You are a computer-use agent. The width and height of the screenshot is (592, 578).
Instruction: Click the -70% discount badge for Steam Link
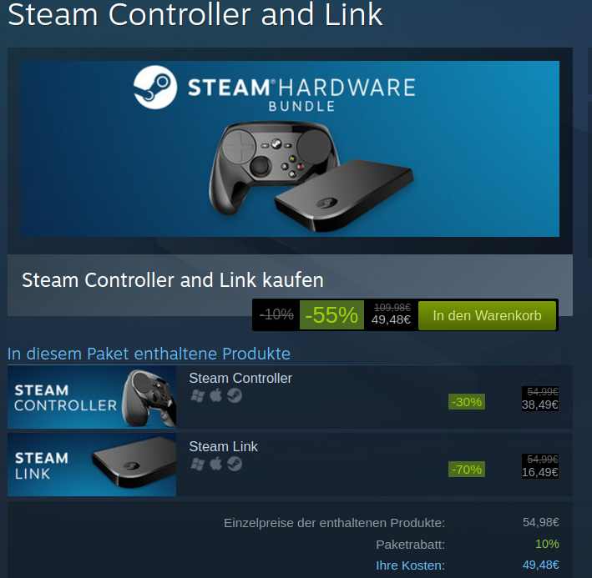tap(467, 470)
